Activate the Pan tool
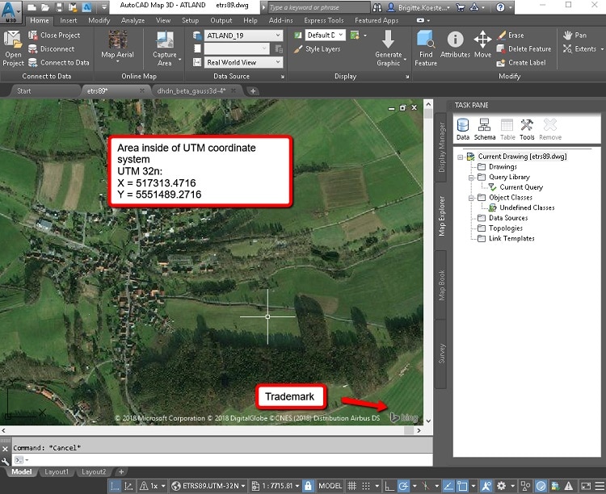This screenshot has width=606, height=494. click(574, 36)
